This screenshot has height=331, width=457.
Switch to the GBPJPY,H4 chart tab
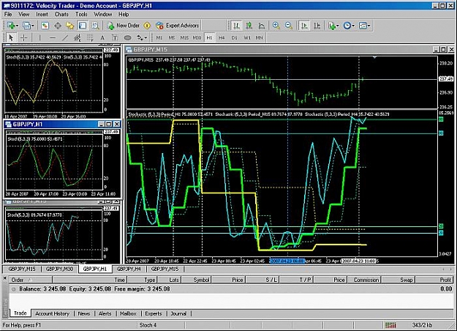click(129, 269)
